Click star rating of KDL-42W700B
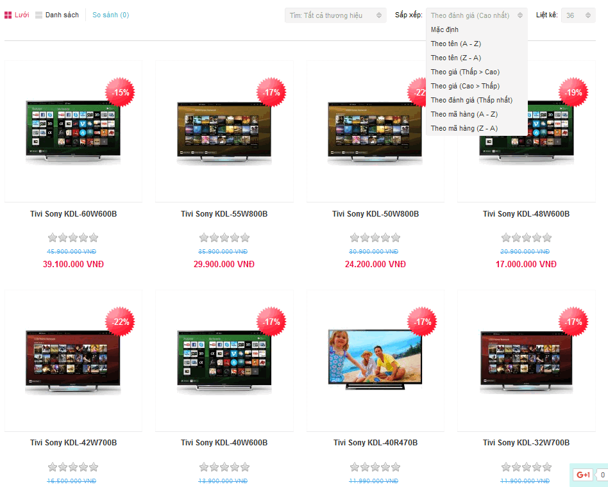608x487 pixels. click(x=73, y=467)
